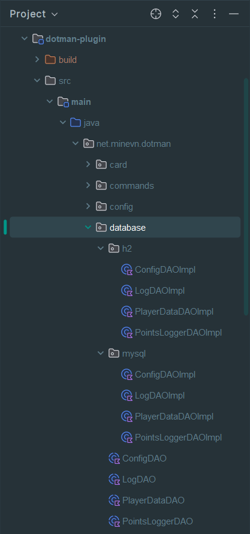Collapse the database package
This screenshot has height=534, width=250.
click(x=88, y=227)
